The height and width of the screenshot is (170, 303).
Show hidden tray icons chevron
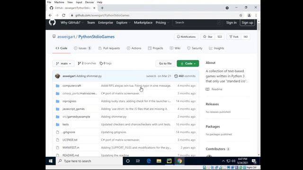click(223, 161)
